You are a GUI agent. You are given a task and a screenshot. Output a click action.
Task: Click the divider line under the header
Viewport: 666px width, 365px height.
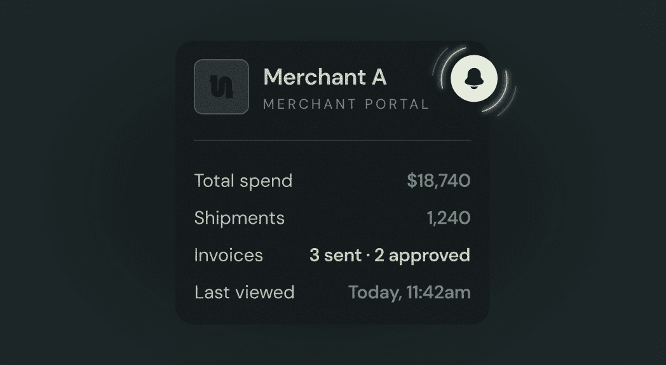(x=332, y=141)
